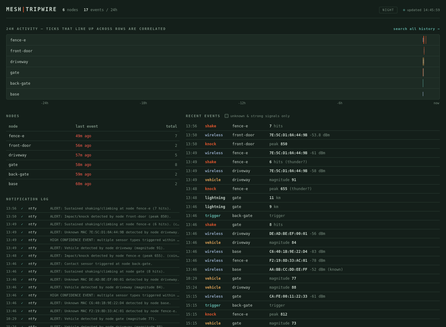Click the lightning gate 9 km event
This screenshot has width=446, height=327.
tap(313, 207)
